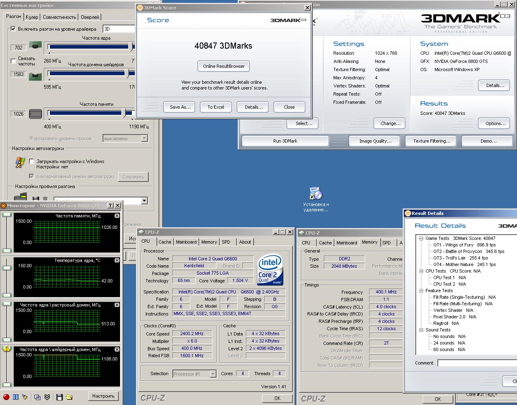Click Save As in 3DMark Score dialog
The image size is (517, 405).
[180, 107]
